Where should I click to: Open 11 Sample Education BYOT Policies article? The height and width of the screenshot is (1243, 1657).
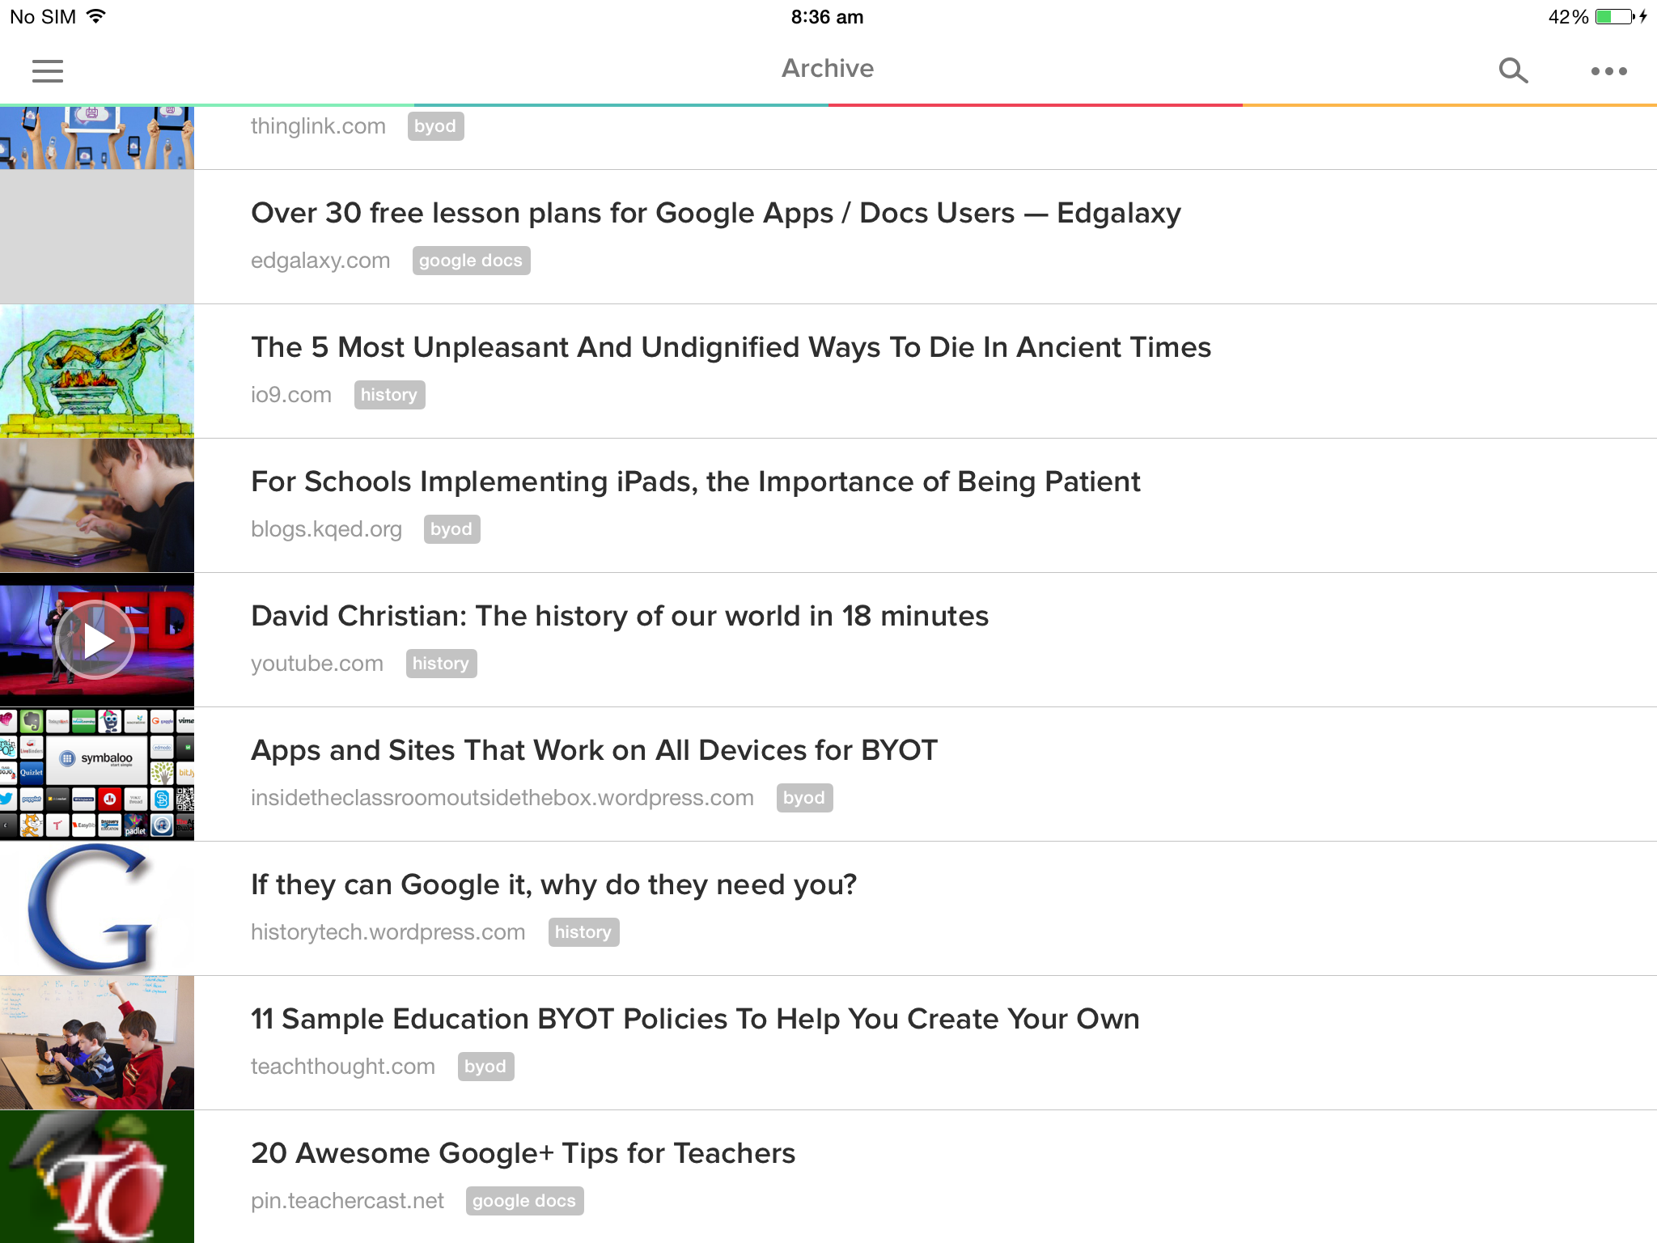[x=694, y=1020]
